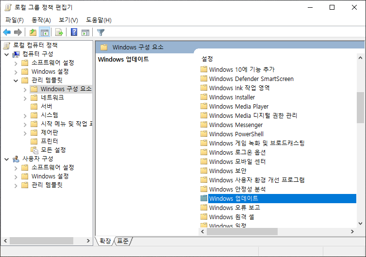Open the Help question mark icon

tap(74, 32)
